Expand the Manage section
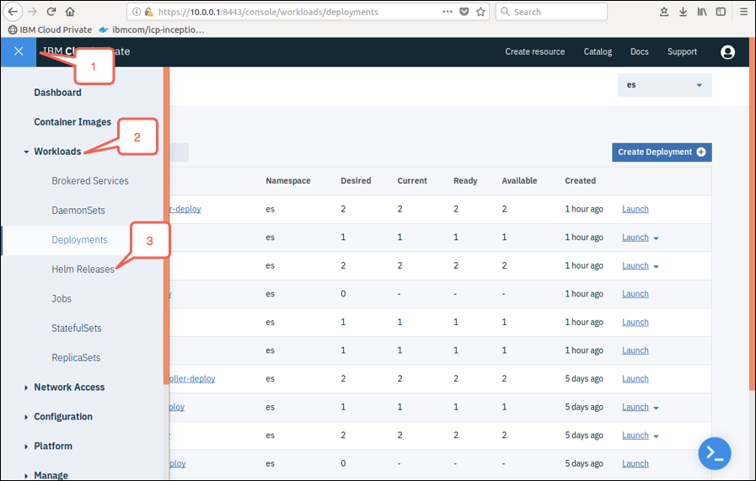756x481 pixels. 26,476
